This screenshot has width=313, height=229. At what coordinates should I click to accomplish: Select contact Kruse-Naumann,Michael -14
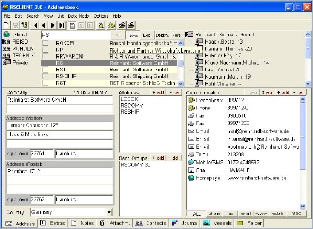(x=232, y=63)
